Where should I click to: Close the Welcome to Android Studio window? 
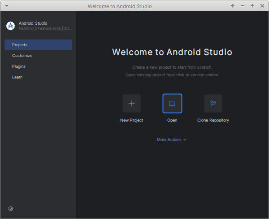(262, 6)
